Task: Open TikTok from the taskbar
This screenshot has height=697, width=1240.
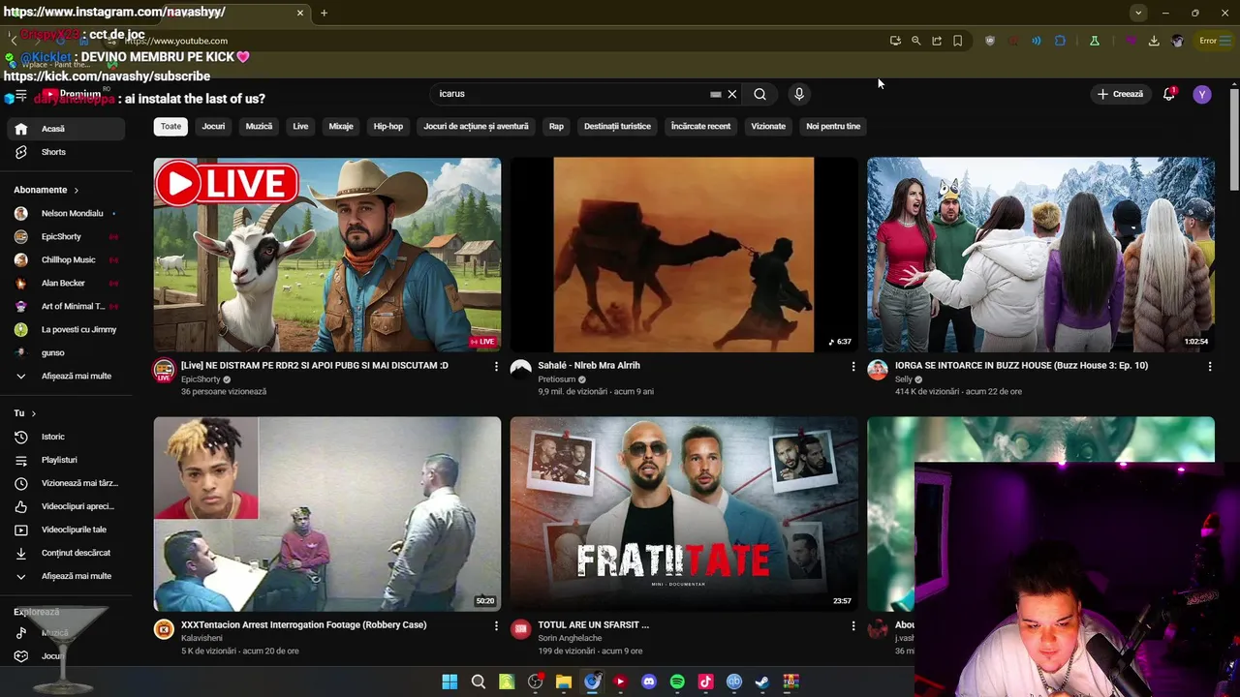Action: (705, 682)
